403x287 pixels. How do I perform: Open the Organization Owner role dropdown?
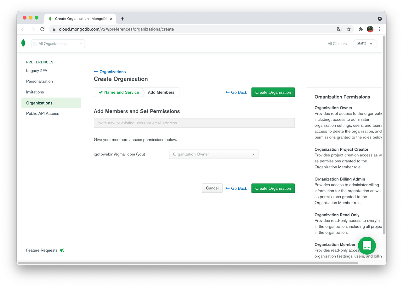214,154
